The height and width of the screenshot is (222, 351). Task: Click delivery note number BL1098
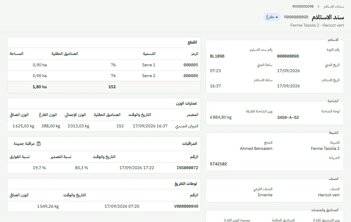[217, 56]
